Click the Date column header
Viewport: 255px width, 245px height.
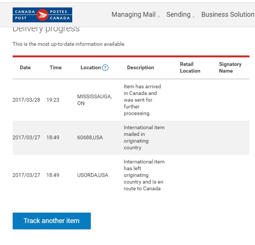pos(25,67)
